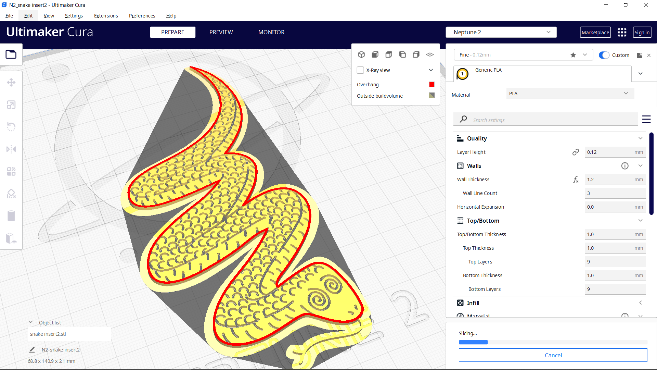Screen dimensions: 657x370
Task: Activate the Support Blocker tool
Action: (x=11, y=194)
